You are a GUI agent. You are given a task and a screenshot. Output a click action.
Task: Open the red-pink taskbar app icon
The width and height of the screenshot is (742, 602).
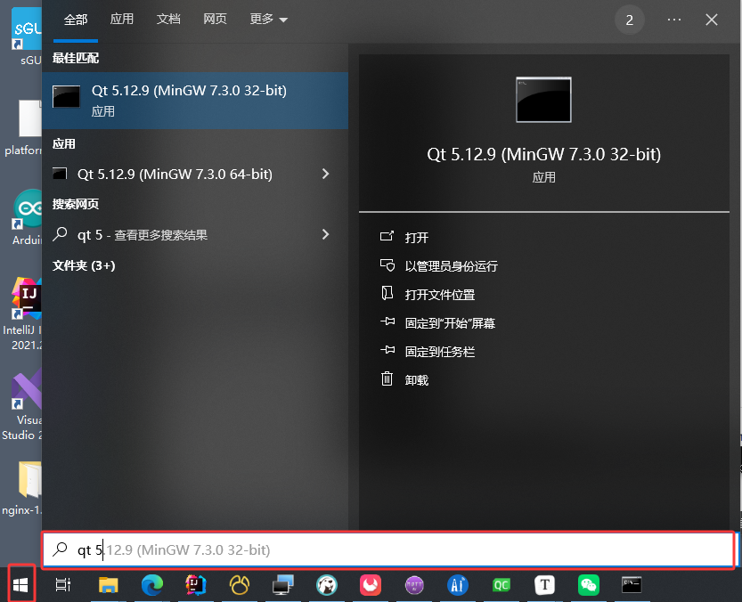(x=371, y=585)
